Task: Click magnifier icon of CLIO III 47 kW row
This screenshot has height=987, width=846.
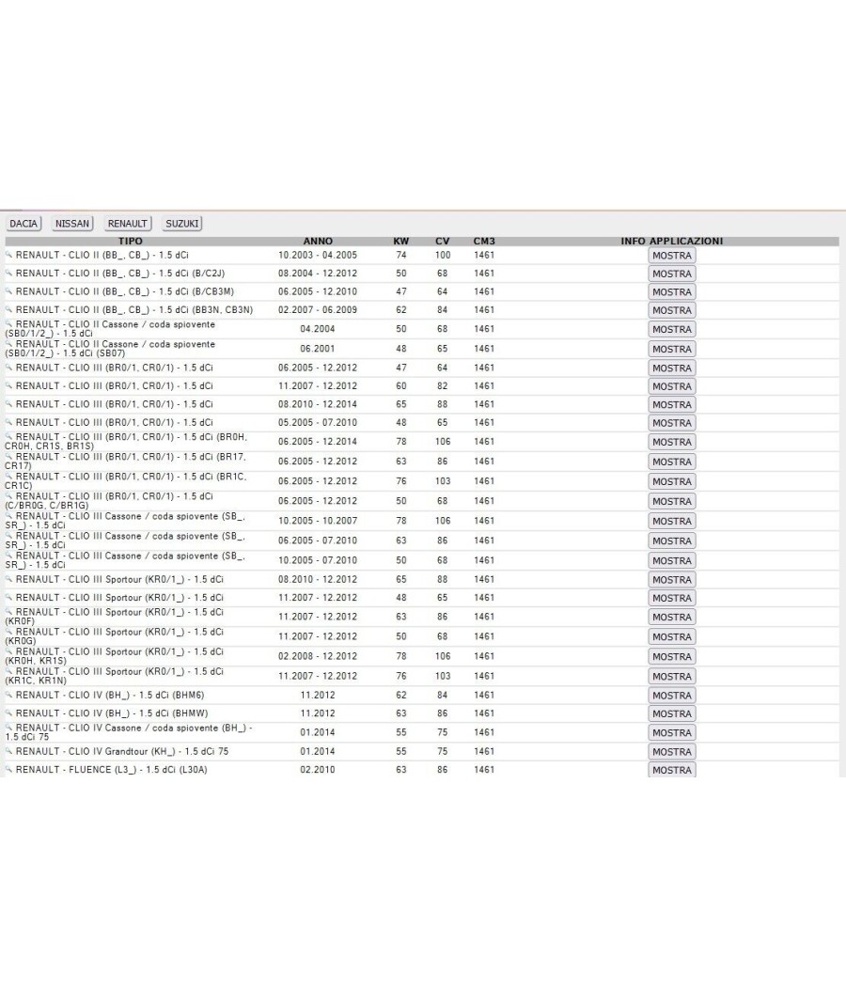Action: (x=8, y=368)
